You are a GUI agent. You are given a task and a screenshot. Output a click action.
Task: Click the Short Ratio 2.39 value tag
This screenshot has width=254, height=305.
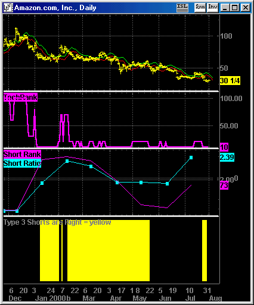coord(227,158)
